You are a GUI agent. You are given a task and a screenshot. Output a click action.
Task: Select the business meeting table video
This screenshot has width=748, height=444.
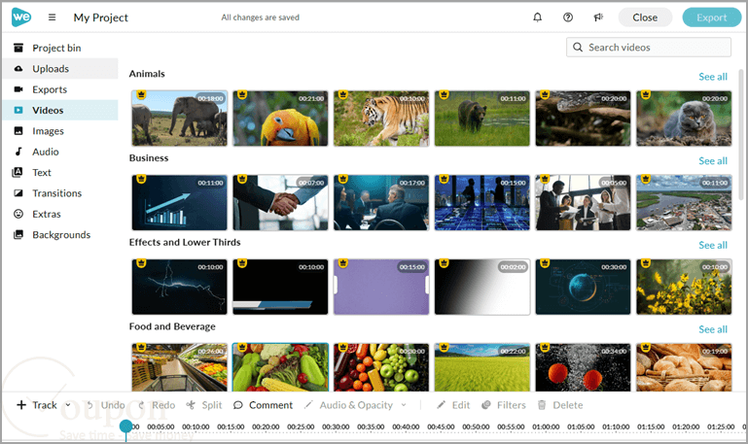pyautogui.click(x=381, y=202)
